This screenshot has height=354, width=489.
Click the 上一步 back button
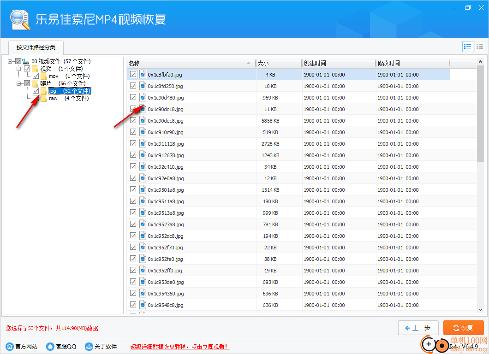(418, 328)
